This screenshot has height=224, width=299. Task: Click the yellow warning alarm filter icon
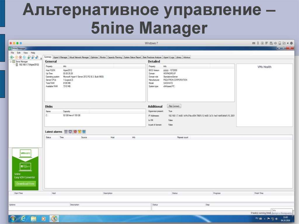79,132
